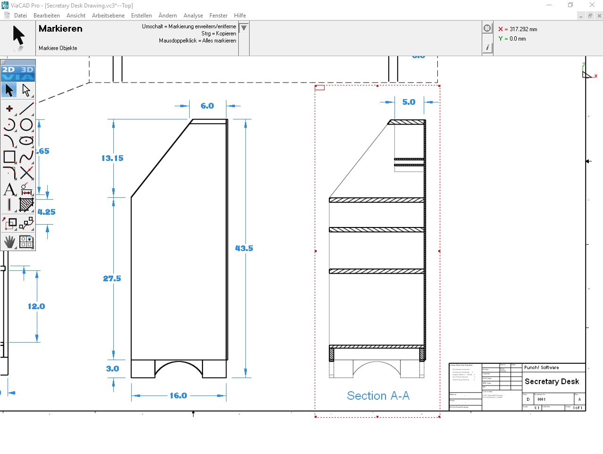
Task: Choose the Dimension tool
Action: coord(26,190)
